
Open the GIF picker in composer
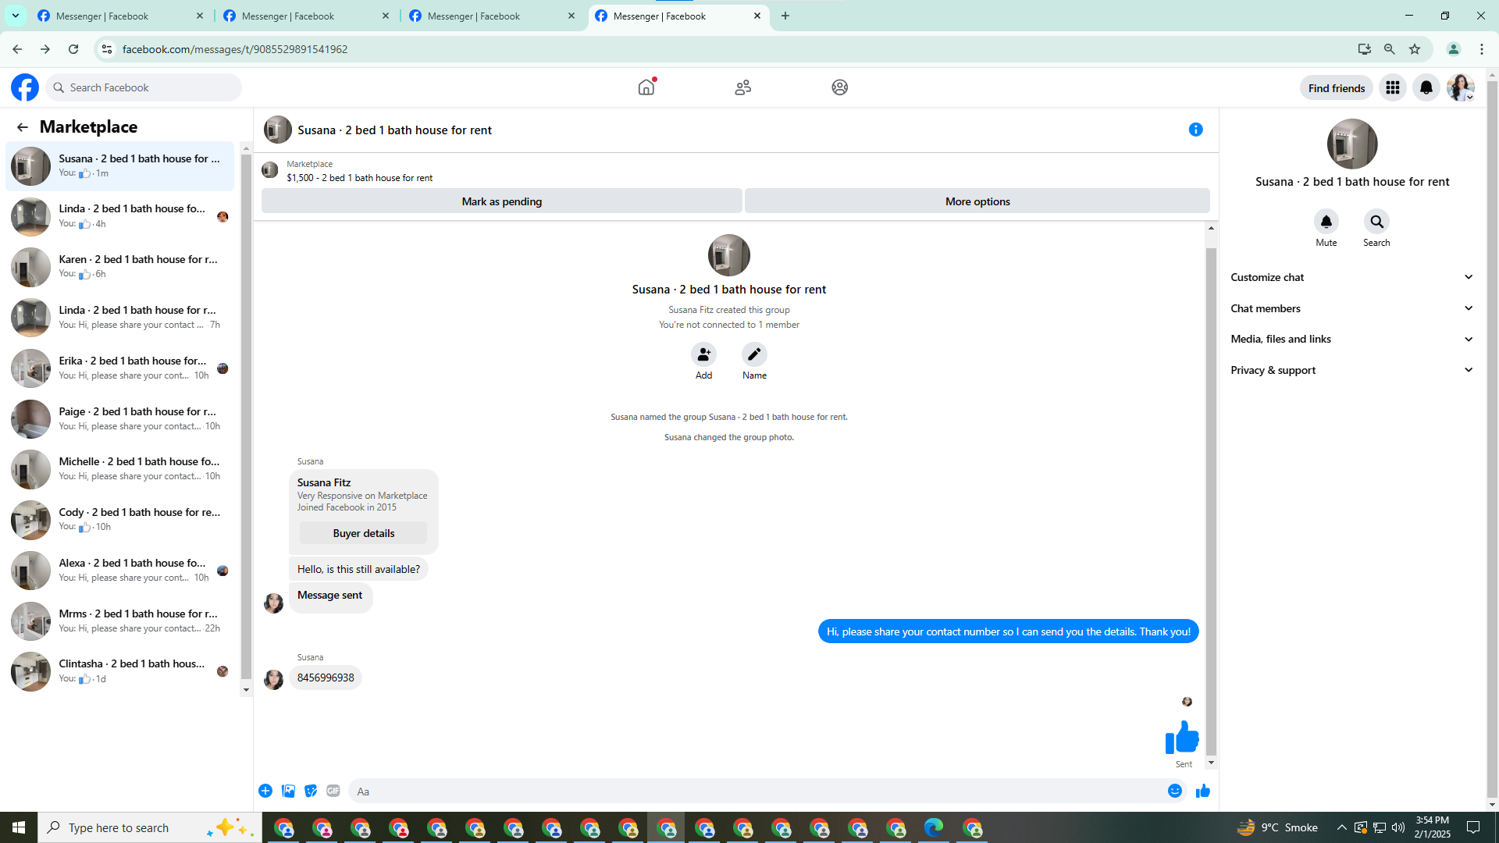tap(333, 791)
